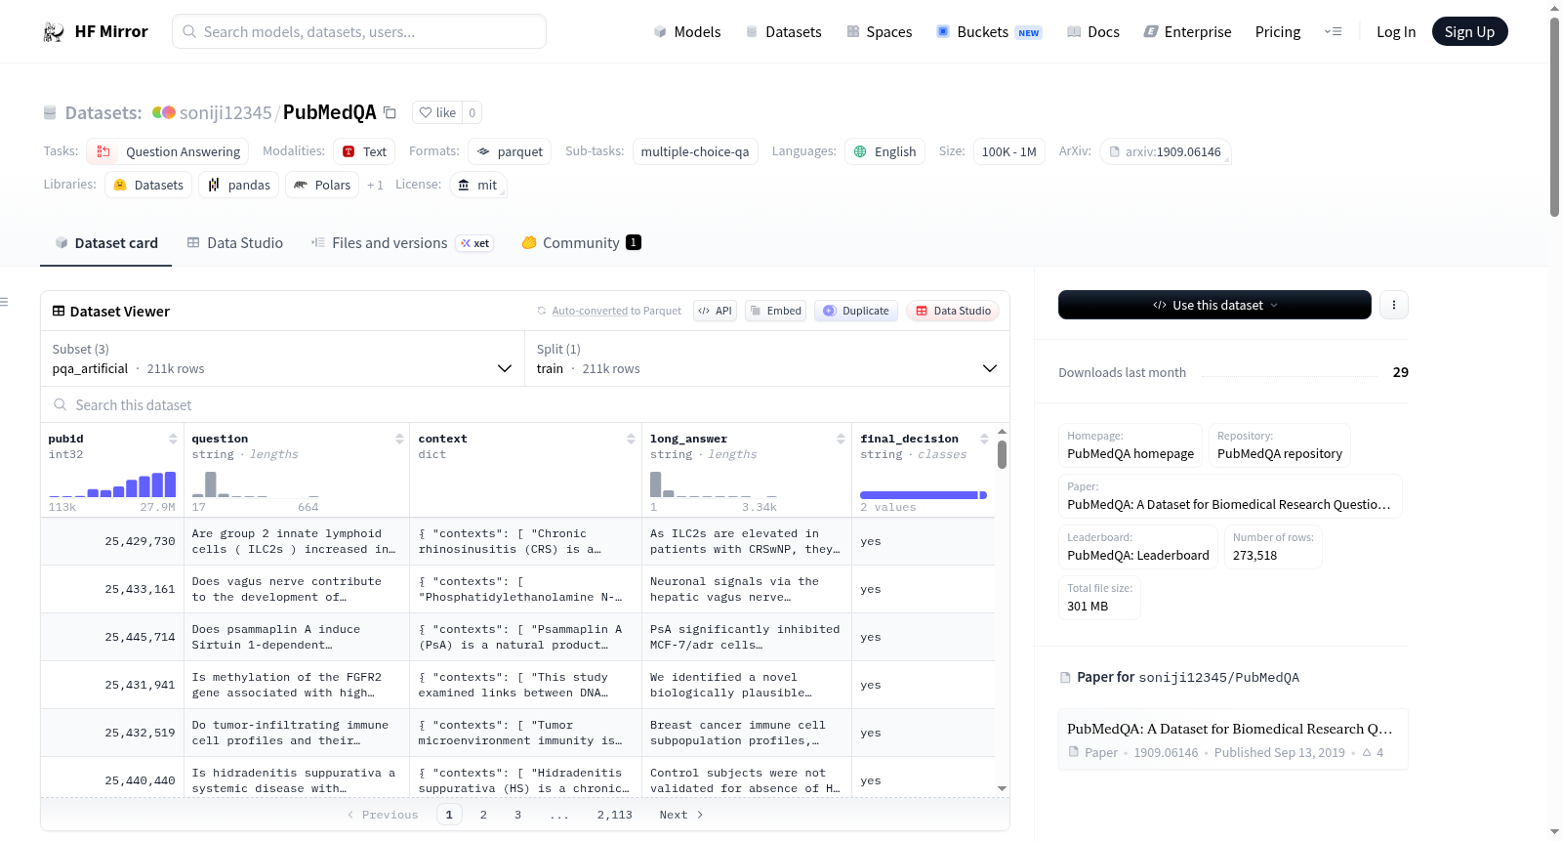
Task: Focus the Search this dataset field
Action: (x=525, y=405)
